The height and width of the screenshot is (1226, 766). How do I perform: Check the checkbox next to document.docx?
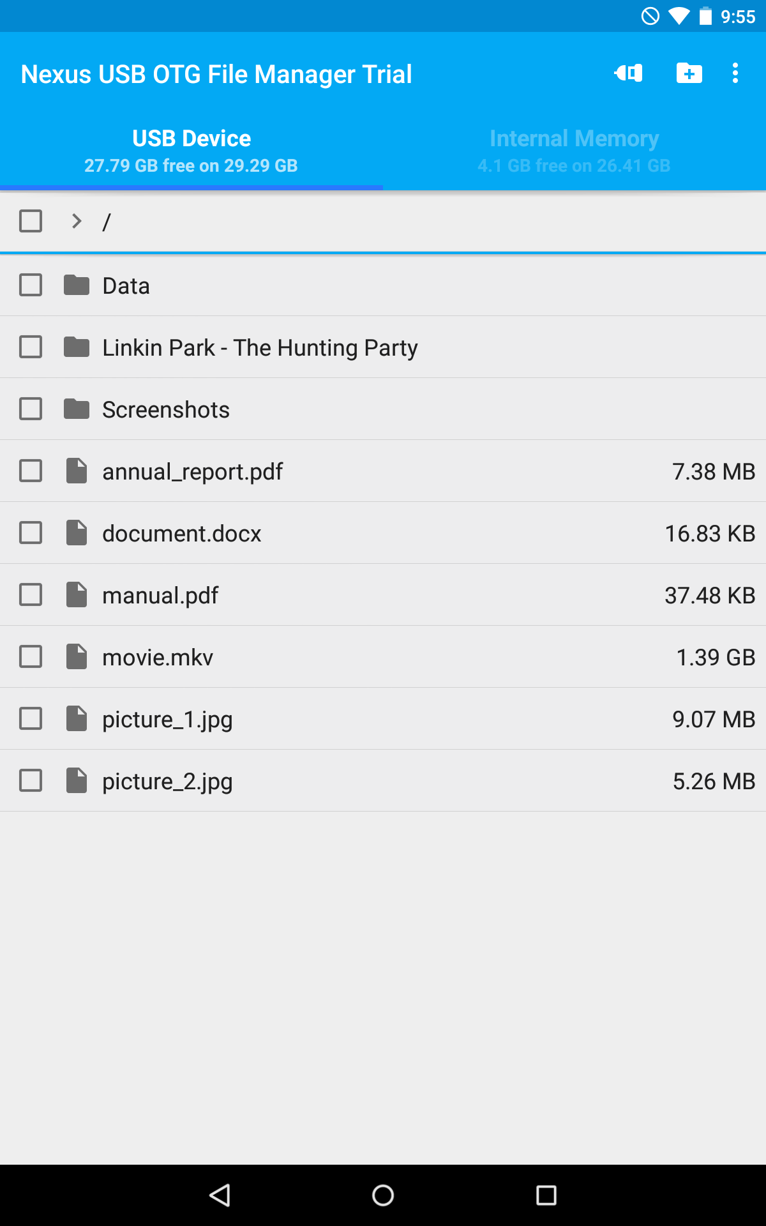coord(30,533)
